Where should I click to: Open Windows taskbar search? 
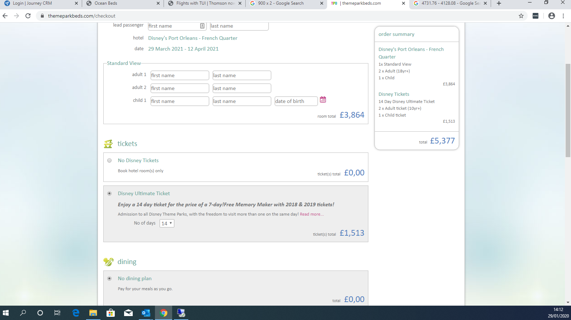(23, 313)
